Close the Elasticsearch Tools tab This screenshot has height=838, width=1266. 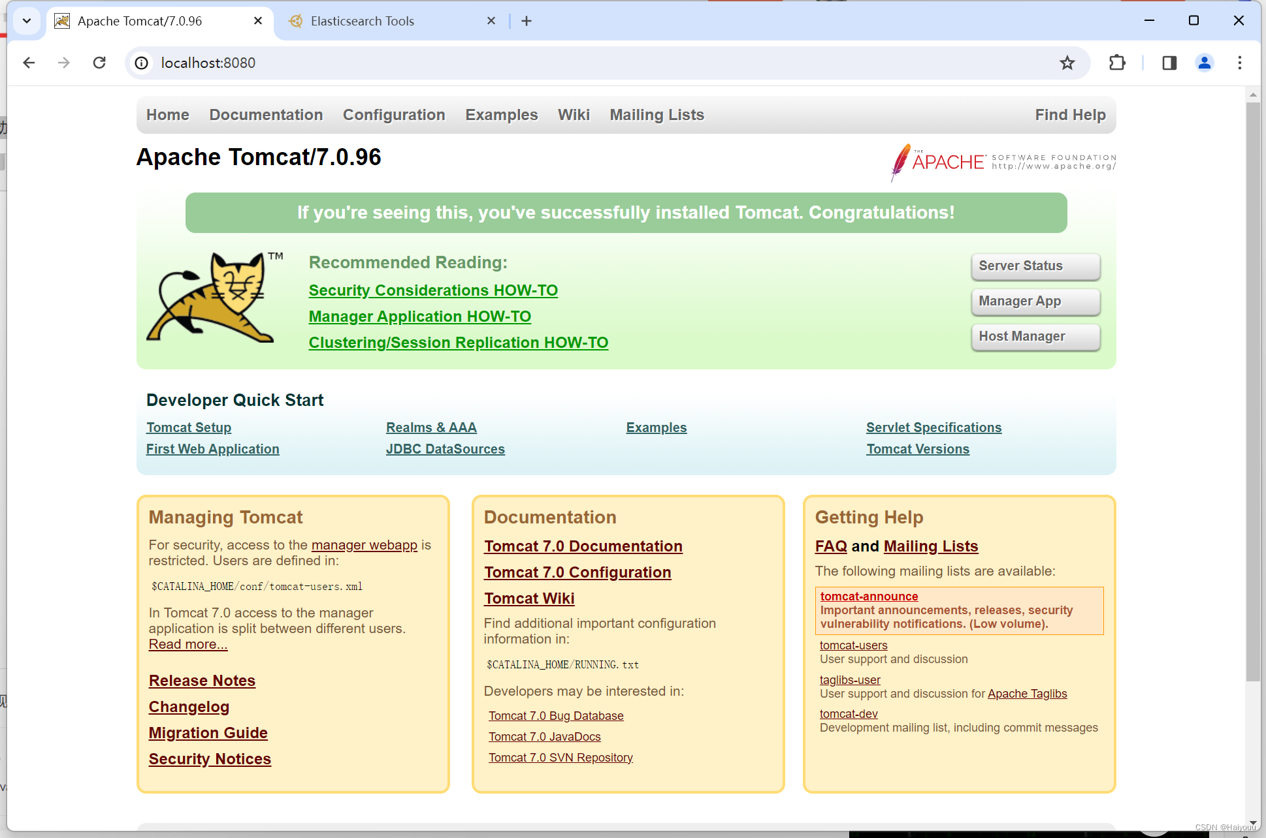[x=491, y=21]
